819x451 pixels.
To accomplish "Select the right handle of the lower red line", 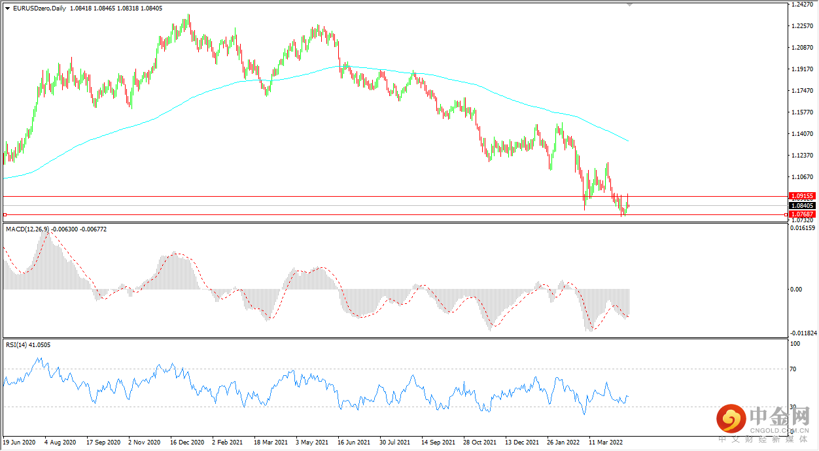I will [x=785, y=214].
